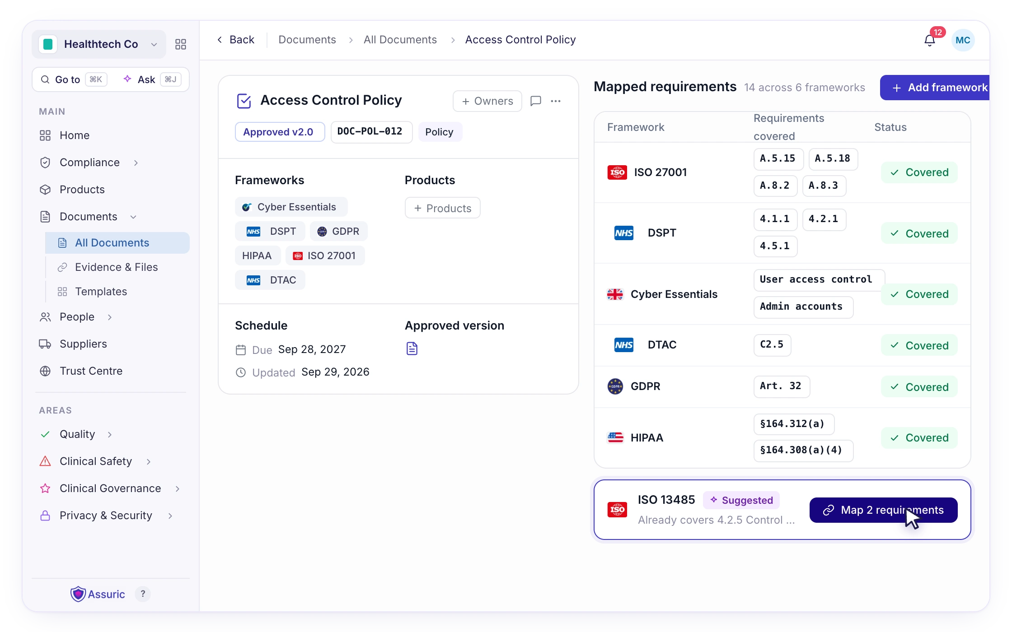Click the calendar icon beside the Due date
1012x632 pixels.
pos(241,350)
